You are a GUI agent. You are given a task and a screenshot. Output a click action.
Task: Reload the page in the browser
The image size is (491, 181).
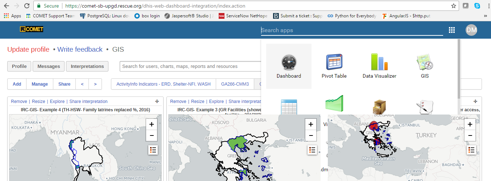click(x=27, y=6)
